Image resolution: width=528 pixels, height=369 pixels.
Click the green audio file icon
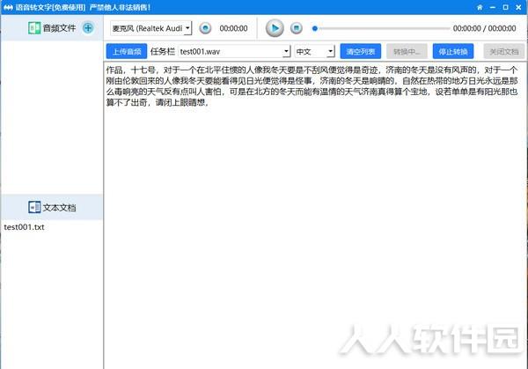click(x=34, y=28)
